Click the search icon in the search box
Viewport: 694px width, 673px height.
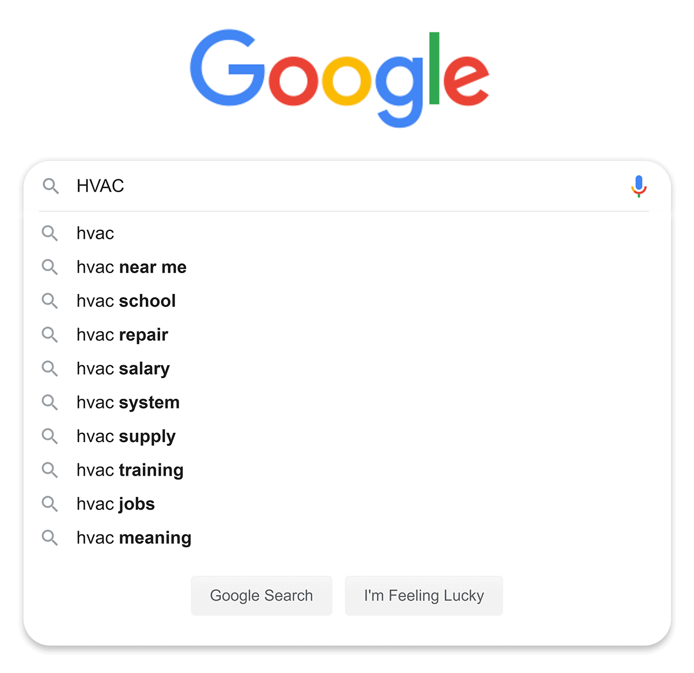coord(51,186)
